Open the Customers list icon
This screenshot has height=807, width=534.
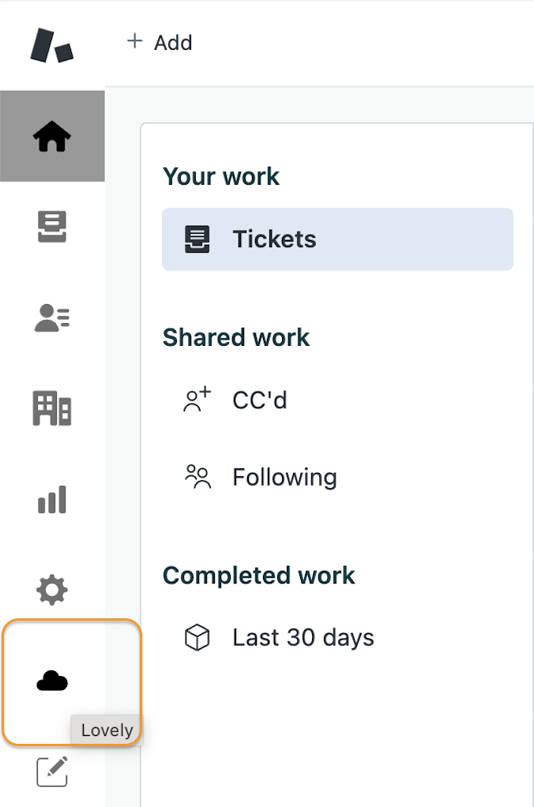pyautogui.click(x=52, y=317)
